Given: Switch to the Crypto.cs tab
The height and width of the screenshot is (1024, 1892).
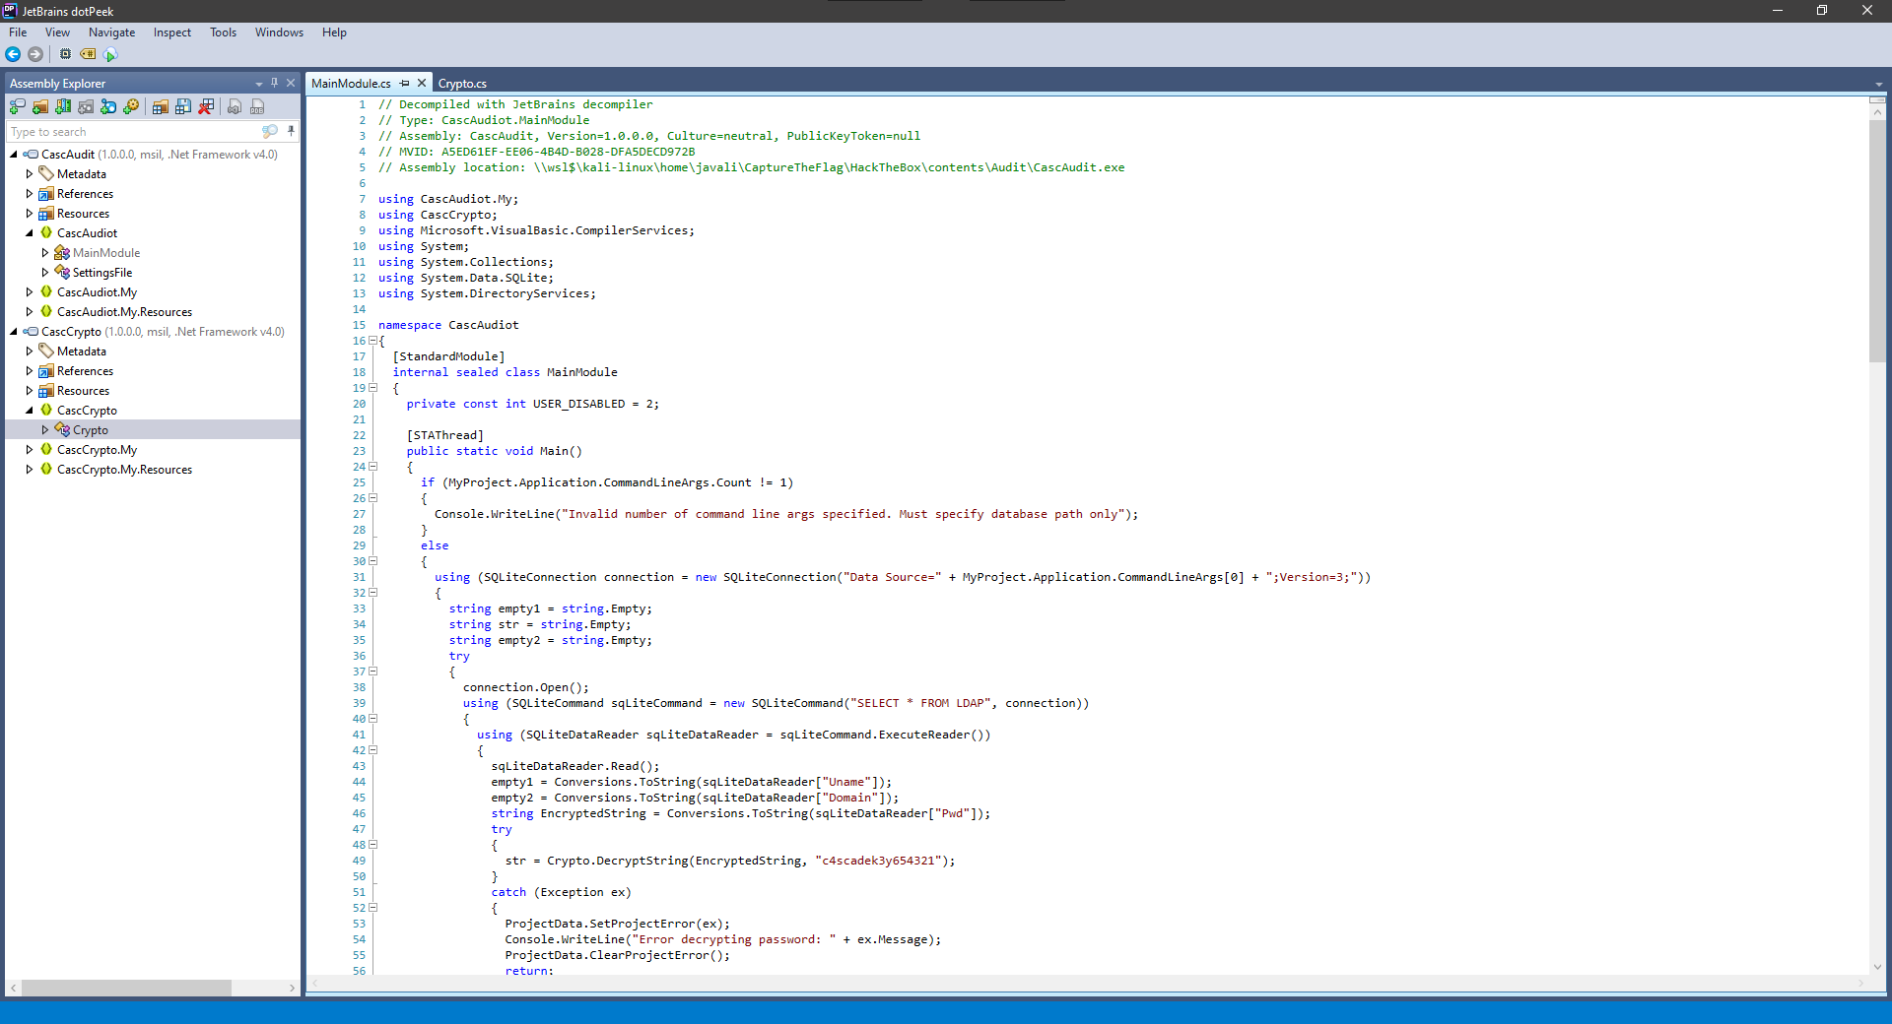Looking at the screenshot, I should (x=462, y=84).
